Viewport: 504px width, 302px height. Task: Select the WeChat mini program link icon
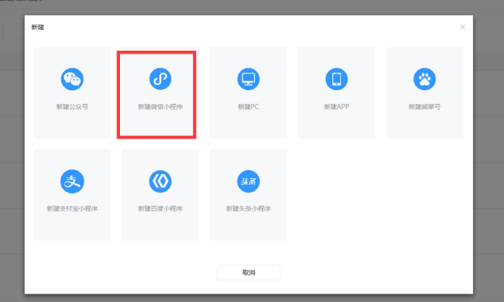[160, 79]
